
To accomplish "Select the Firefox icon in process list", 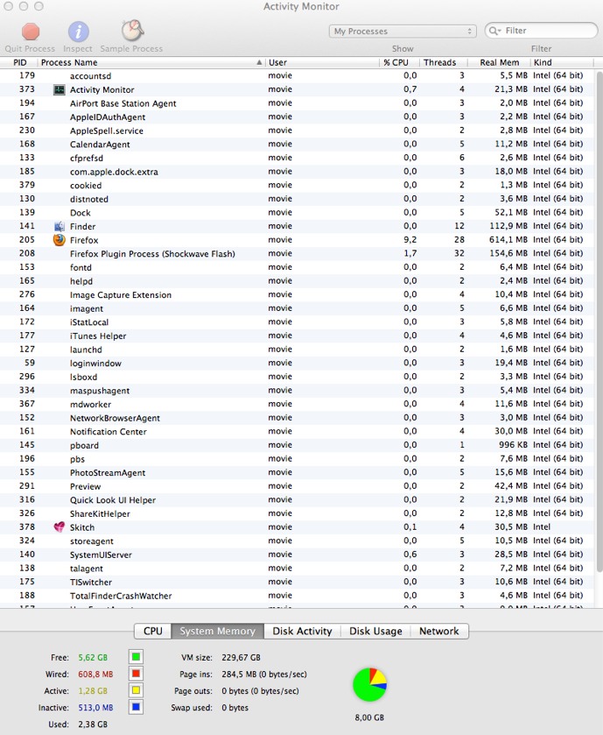I will coord(59,240).
